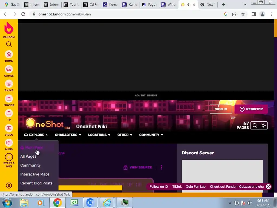The height and width of the screenshot is (208, 277).
Task: Click VIEW SOURCE link
Action: click(138, 167)
